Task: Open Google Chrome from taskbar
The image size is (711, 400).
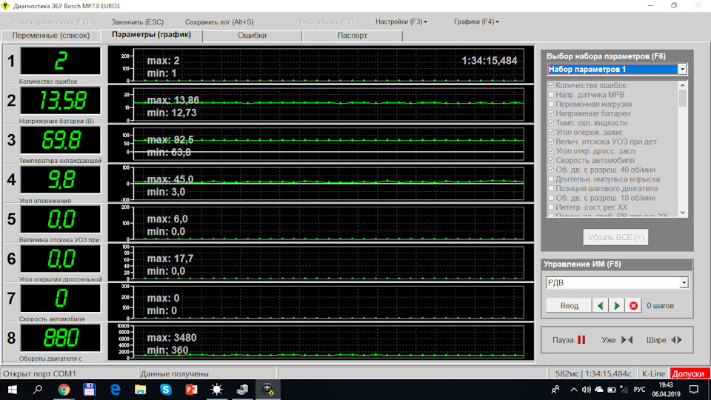Action: coord(64,390)
